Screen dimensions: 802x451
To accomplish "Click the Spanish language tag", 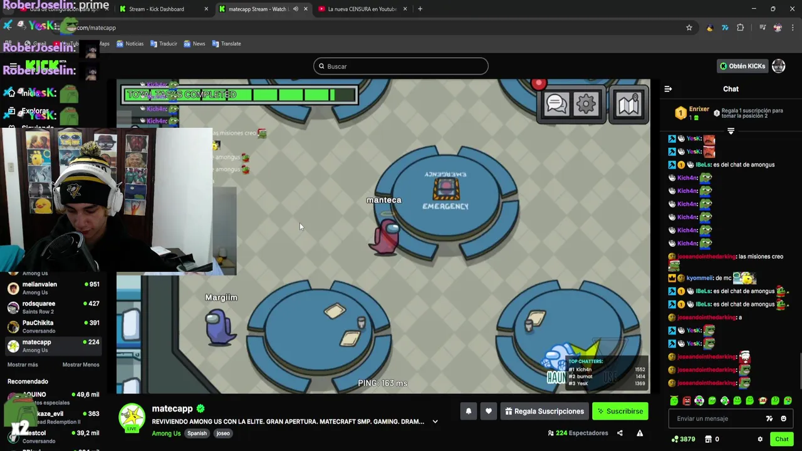I will (x=197, y=433).
